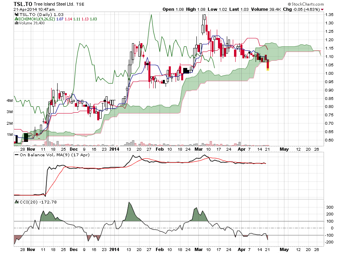Click the 0.60 price axis label
This screenshot has width=340, height=253.
coord(329,140)
